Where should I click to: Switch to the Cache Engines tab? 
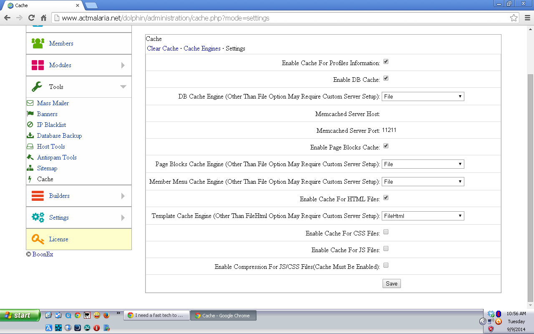coord(202,48)
